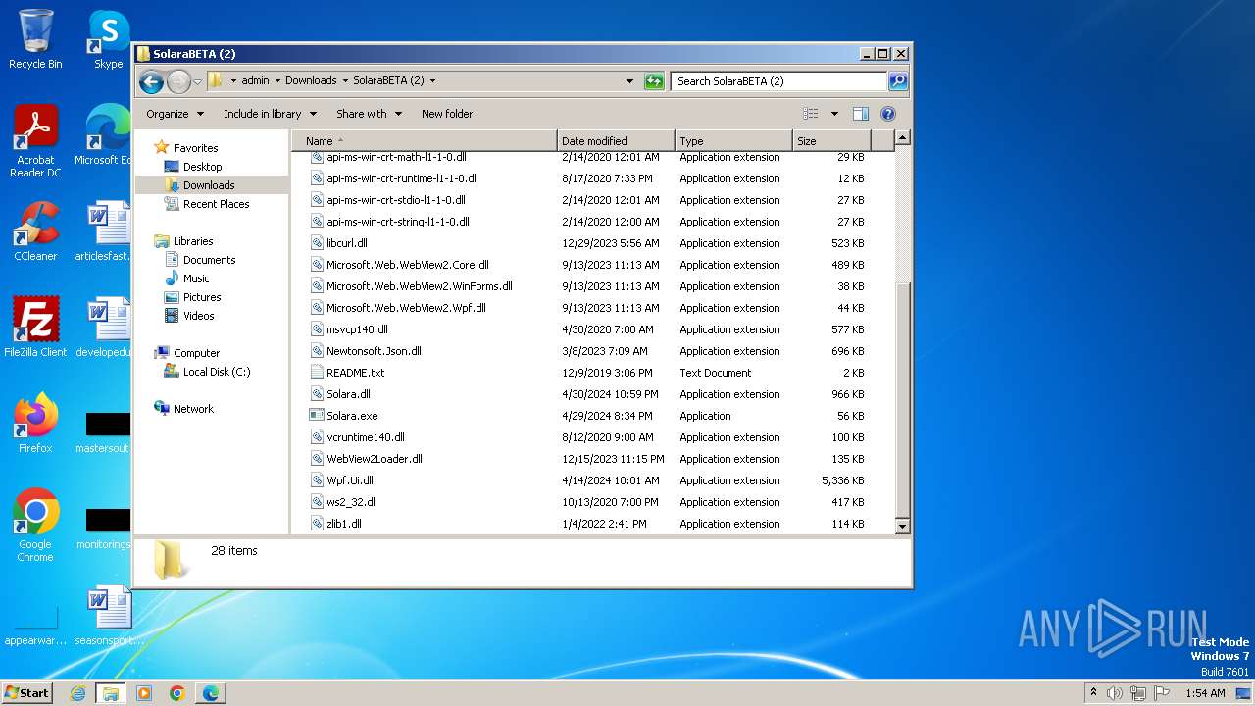Sort by Date modified column
This screenshot has height=706, width=1255.
click(616, 141)
